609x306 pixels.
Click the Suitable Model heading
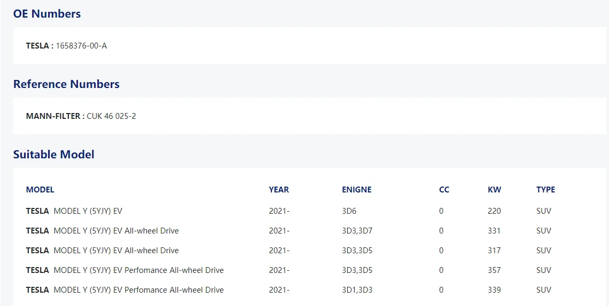tap(53, 155)
